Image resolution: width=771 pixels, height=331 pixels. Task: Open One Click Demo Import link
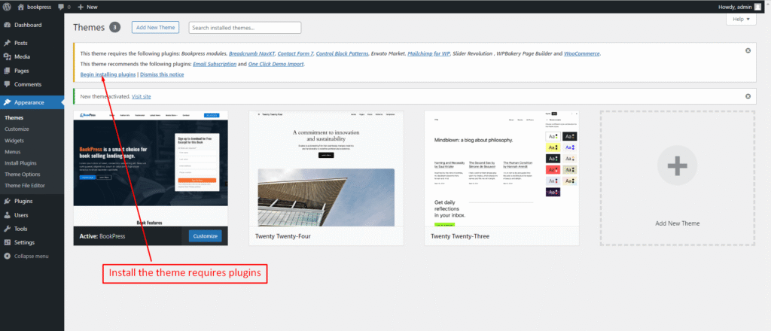pos(276,64)
